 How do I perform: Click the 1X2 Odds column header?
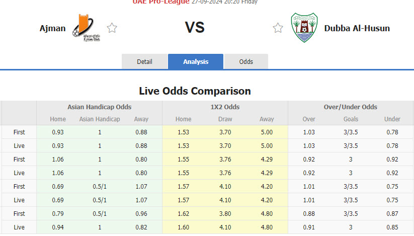[x=225, y=107]
